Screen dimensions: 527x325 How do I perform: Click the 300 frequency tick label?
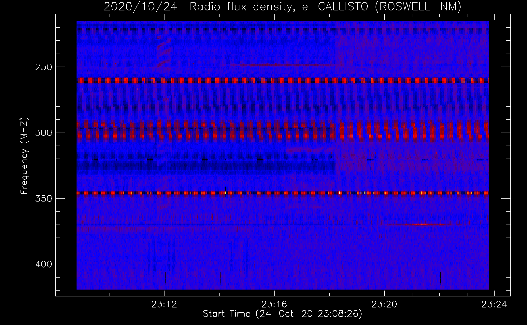[44, 133]
